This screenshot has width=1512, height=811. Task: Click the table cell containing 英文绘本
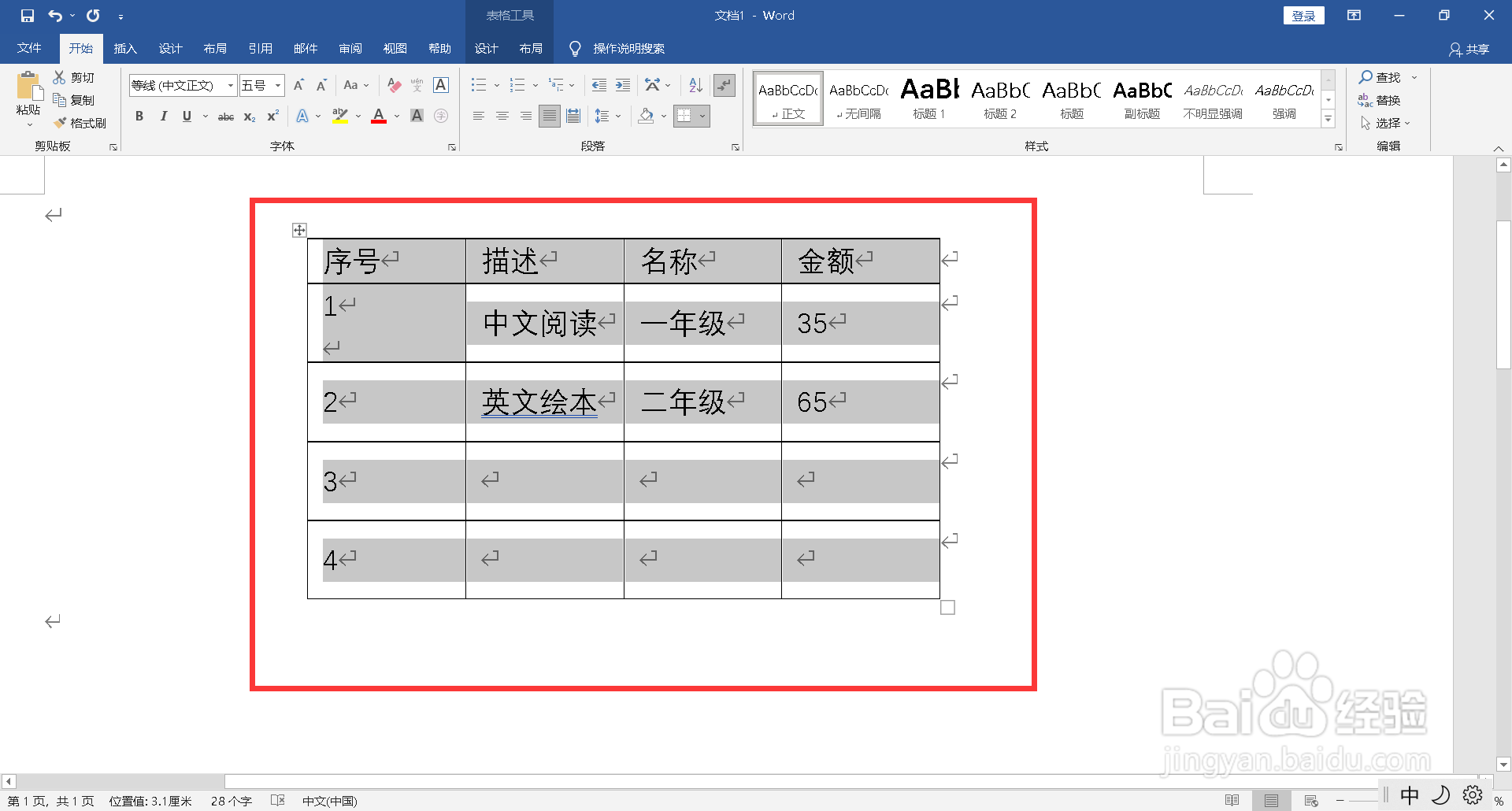(x=544, y=402)
